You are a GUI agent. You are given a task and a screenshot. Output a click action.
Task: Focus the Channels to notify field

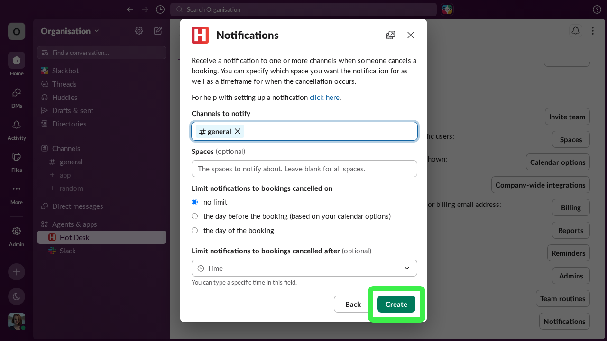pos(304,131)
